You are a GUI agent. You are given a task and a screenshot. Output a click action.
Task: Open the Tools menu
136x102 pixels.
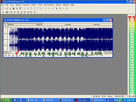point(40,5)
